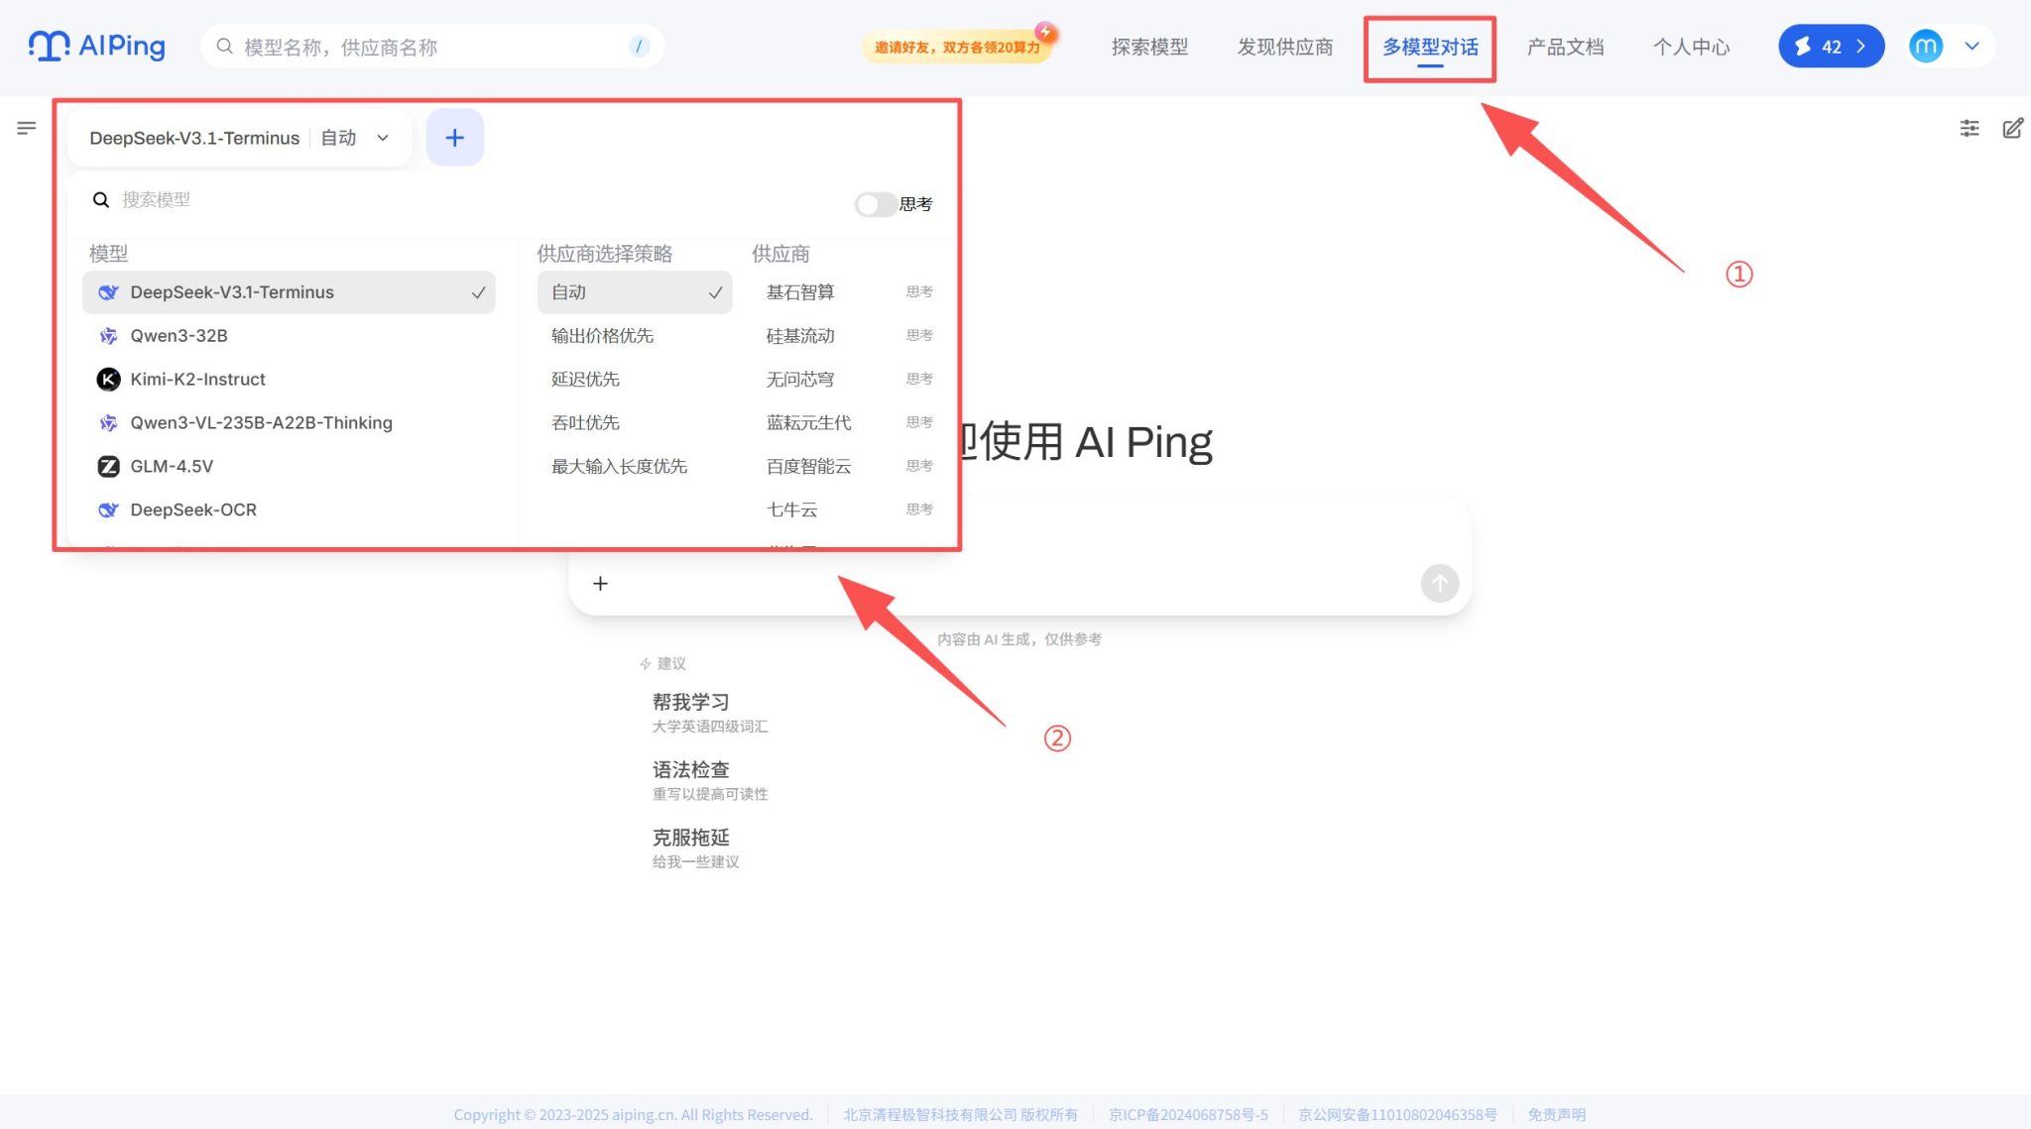The width and height of the screenshot is (2031, 1129).
Task: Click the AIPing logo icon
Action: pos(50,46)
